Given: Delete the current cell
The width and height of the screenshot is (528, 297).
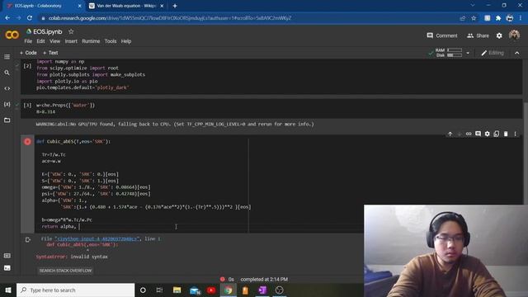Looking at the screenshot, I should pyautogui.click(x=506, y=134).
